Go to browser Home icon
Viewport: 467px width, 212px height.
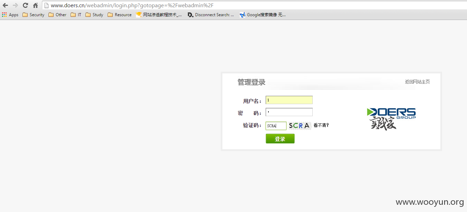[x=35, y=5]
